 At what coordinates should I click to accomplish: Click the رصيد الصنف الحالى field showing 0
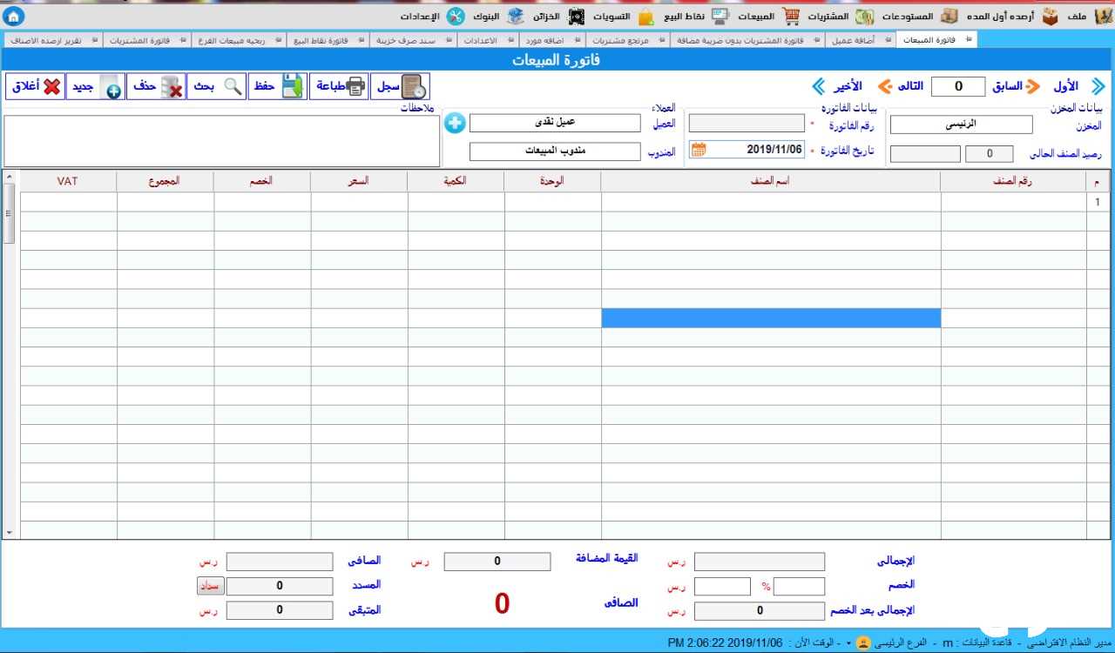pos(989,154)
